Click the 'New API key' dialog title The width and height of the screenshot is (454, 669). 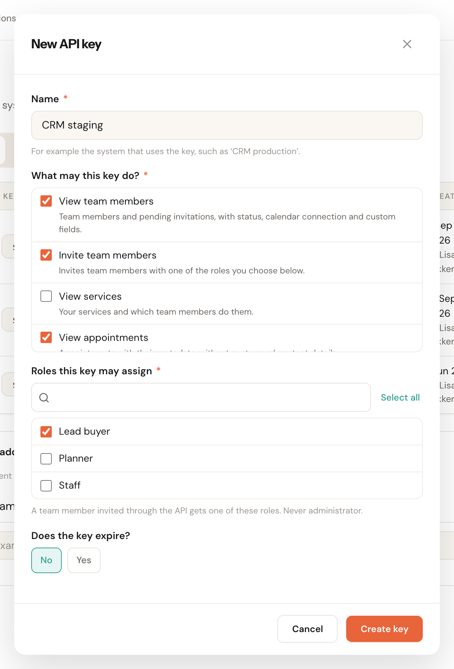(66, 44)
